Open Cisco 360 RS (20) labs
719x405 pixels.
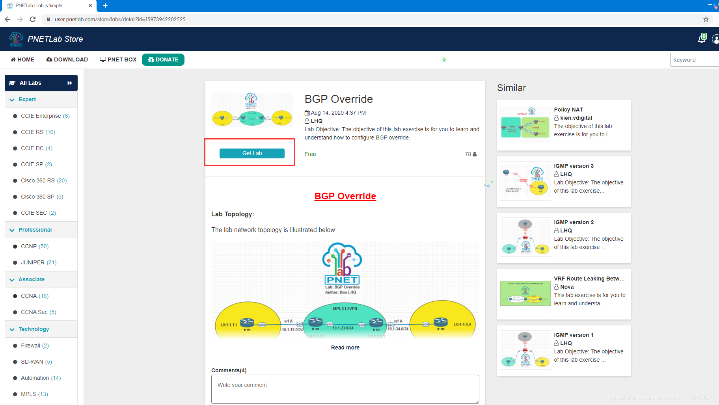[x=44, y=180]
